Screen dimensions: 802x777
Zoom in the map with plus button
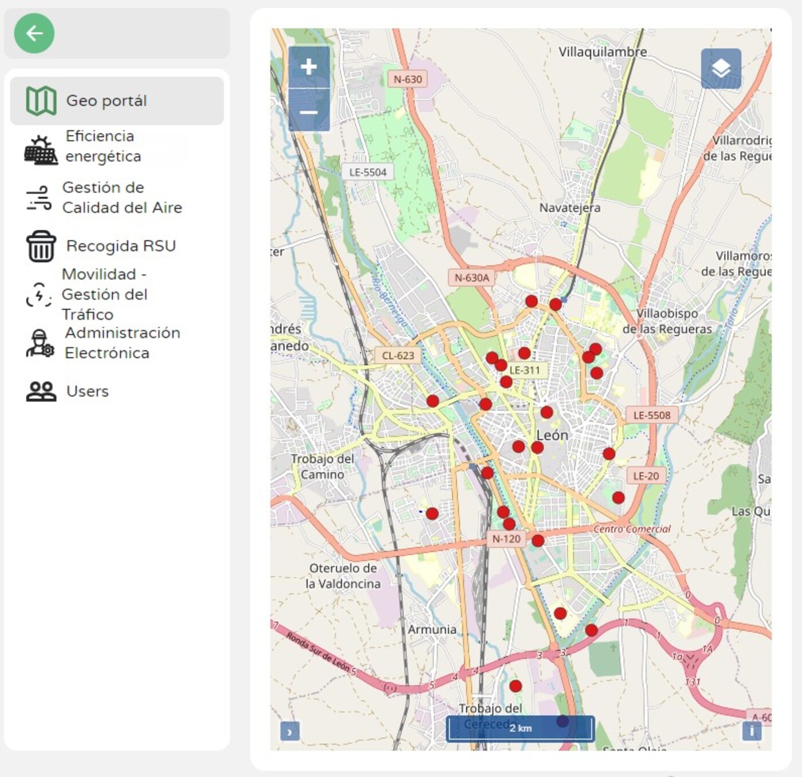point(309,67)
